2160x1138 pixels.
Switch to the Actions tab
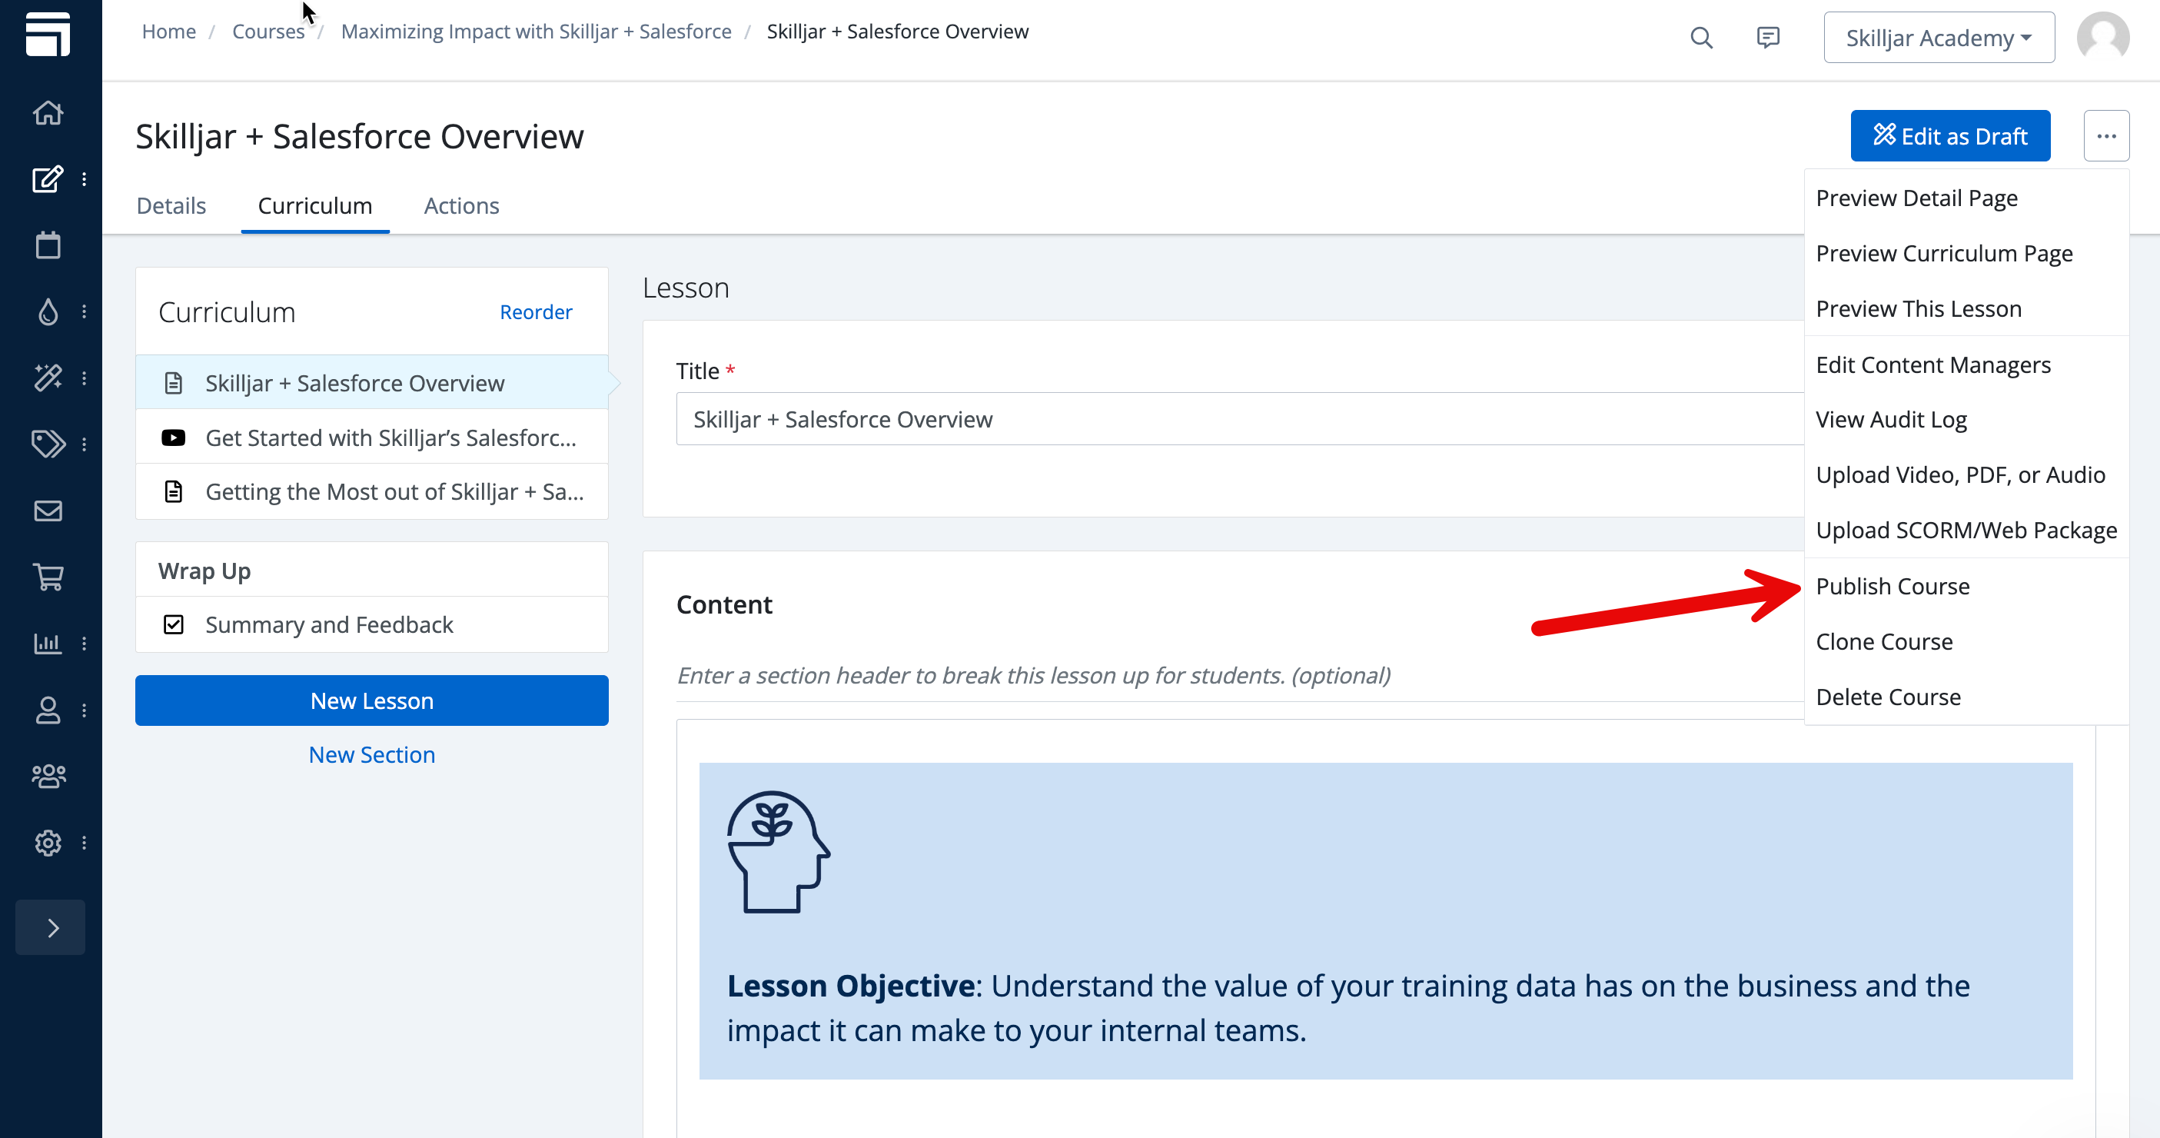pyautogui.click(x=461, y=205)
